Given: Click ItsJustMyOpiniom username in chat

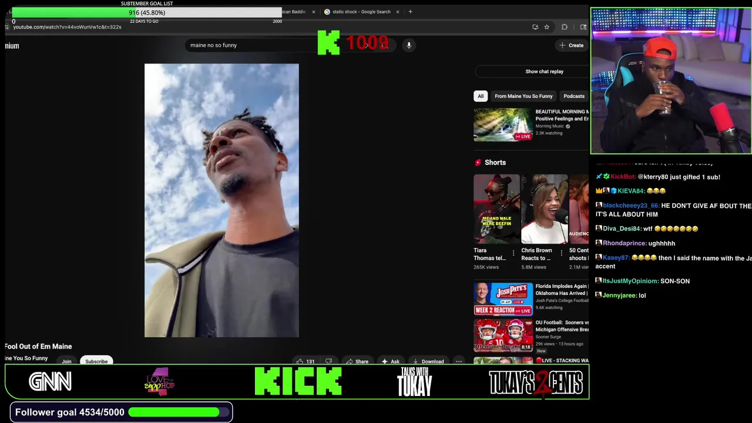Looking at the screenshot, I should click(x=630, y=281).
